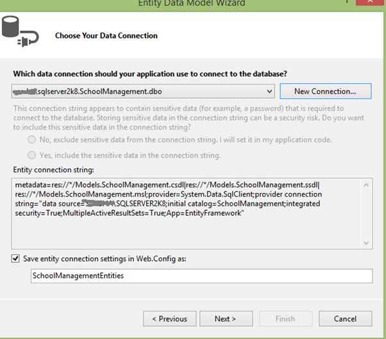Expand the data connection dropdown arrow
Viewport: 386px width, 339px height.
pyautogui.click(x=269, y=92)
